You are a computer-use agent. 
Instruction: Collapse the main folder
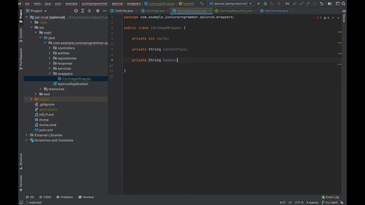pos(36,32)
